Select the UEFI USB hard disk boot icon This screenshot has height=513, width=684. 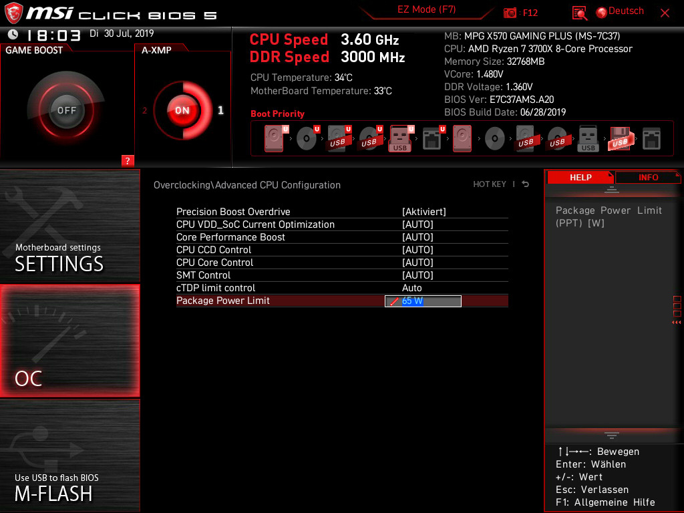339,138
